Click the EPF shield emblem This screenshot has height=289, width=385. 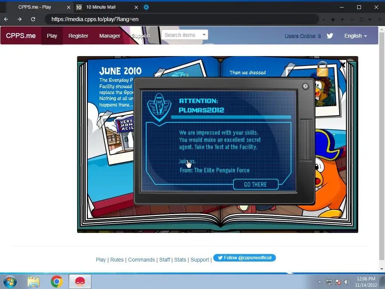pyautogui.click(x=159, y=107)
